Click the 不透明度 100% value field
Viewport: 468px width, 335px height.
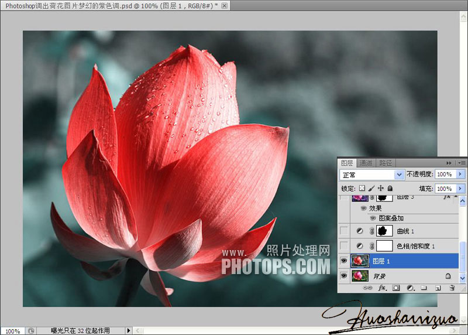coord(445,174)
